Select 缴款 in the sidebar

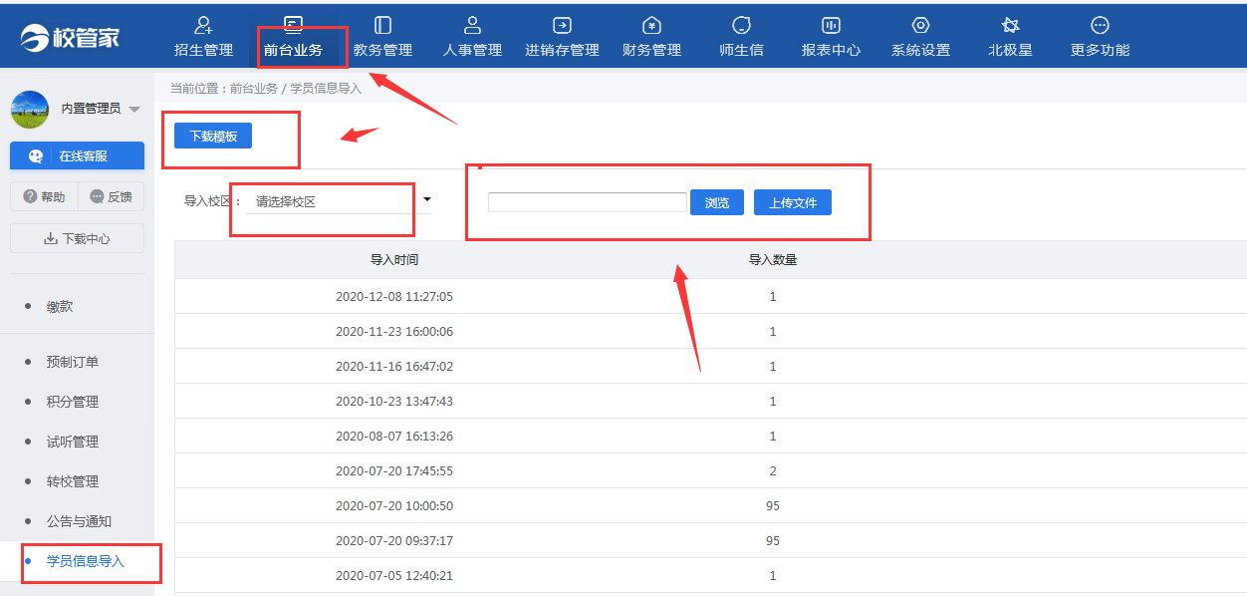click(x=60, y=307)
